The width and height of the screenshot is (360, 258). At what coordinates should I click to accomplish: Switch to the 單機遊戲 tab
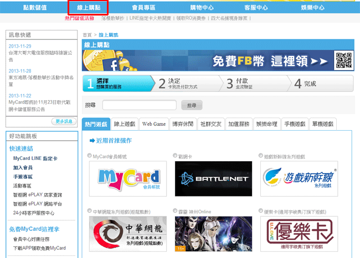coord(323,124)
